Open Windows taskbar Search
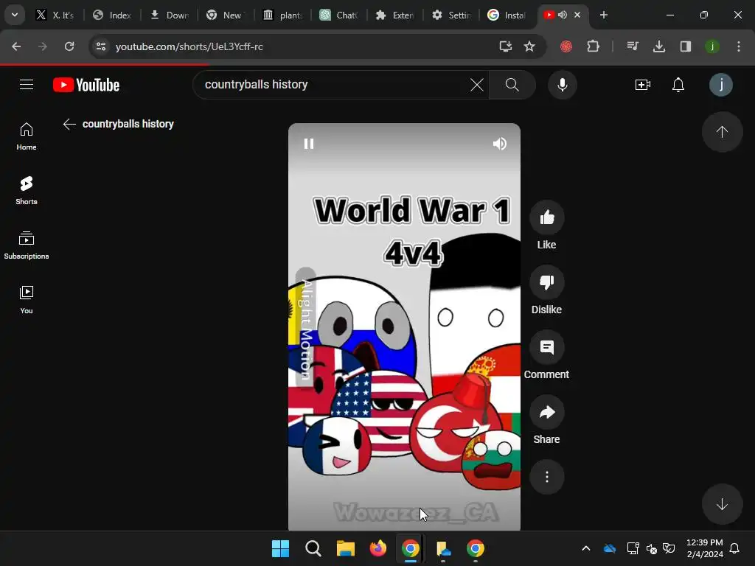755x566 pixels. [313, 548]
